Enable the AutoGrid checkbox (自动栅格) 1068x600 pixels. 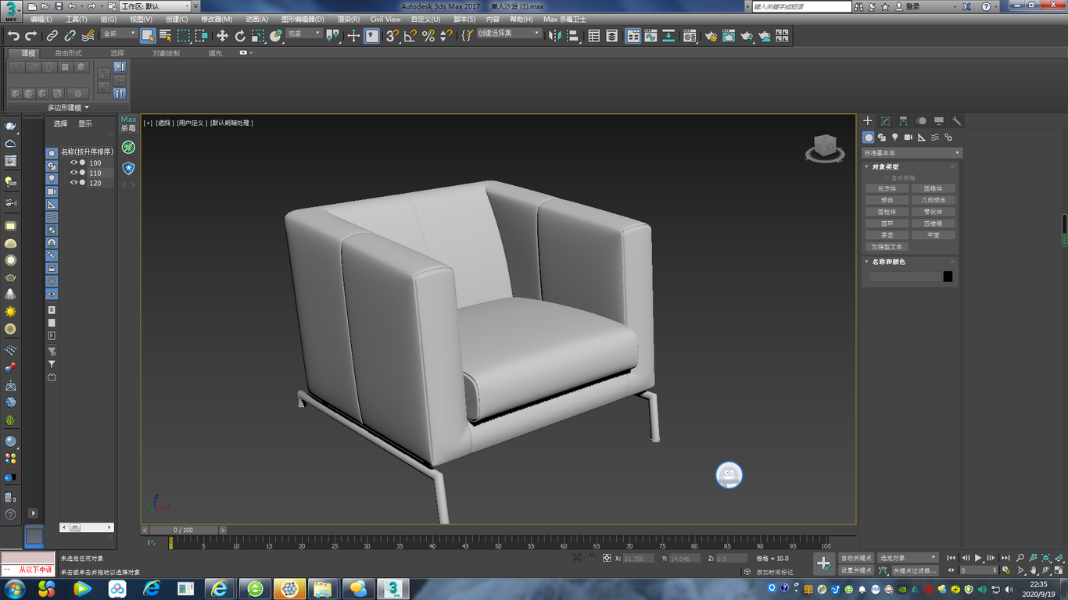(886, 178)
